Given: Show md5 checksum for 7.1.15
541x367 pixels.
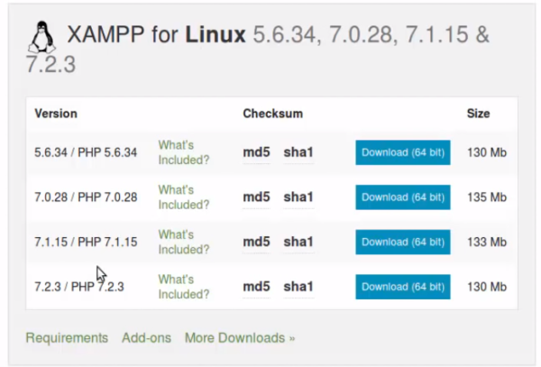Looking at the screenshot, I should point(256,242).
